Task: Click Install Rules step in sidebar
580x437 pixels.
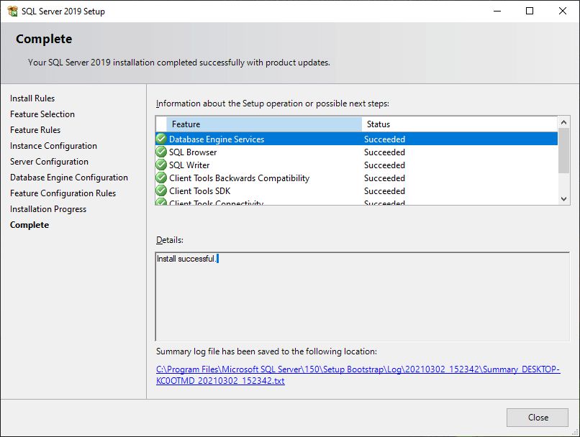Action: 32,98
